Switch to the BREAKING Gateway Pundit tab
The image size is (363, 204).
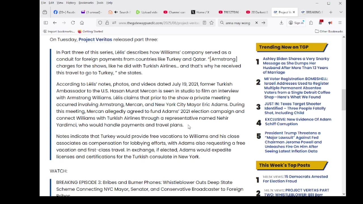[x=311, y=12]
